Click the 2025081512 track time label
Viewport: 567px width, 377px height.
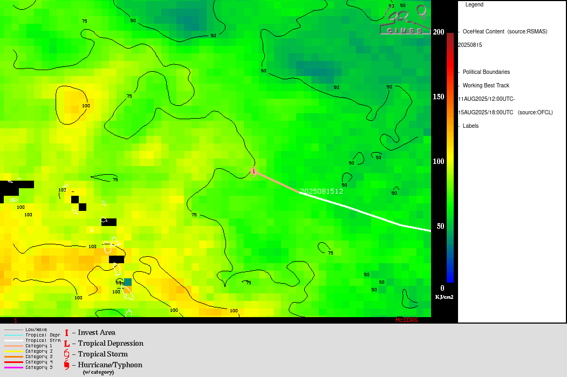(x=322, y=191)
